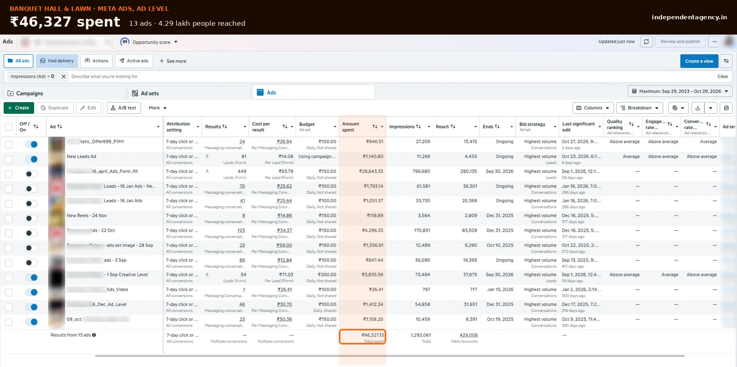The width and height of the screenshot is (737, 367).
Task: Start an A/B test
Action: (123, 108)
